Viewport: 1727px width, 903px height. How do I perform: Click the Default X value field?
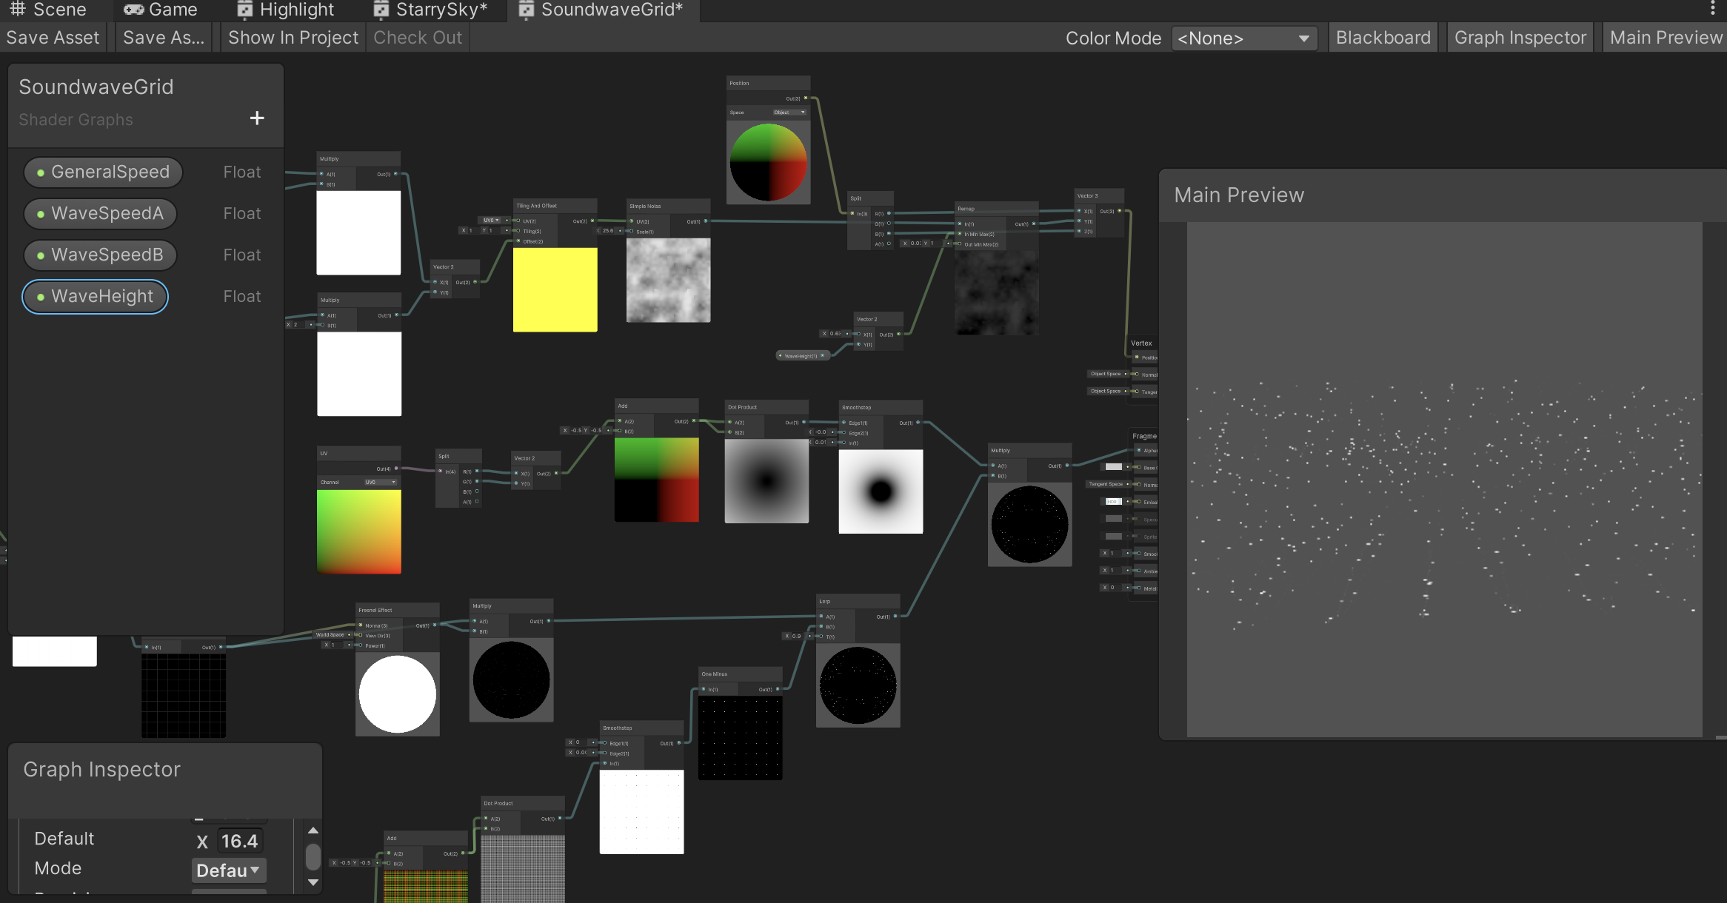coord(239,841)
